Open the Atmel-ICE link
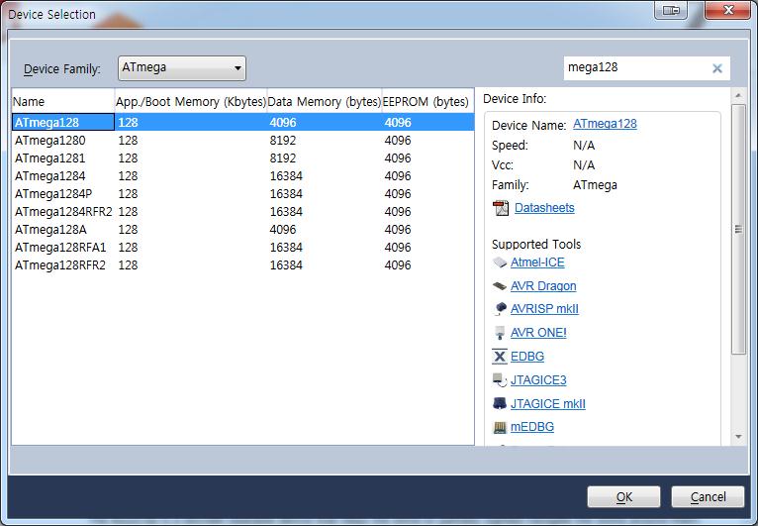 pyautogui.click(x=537, y=263)
